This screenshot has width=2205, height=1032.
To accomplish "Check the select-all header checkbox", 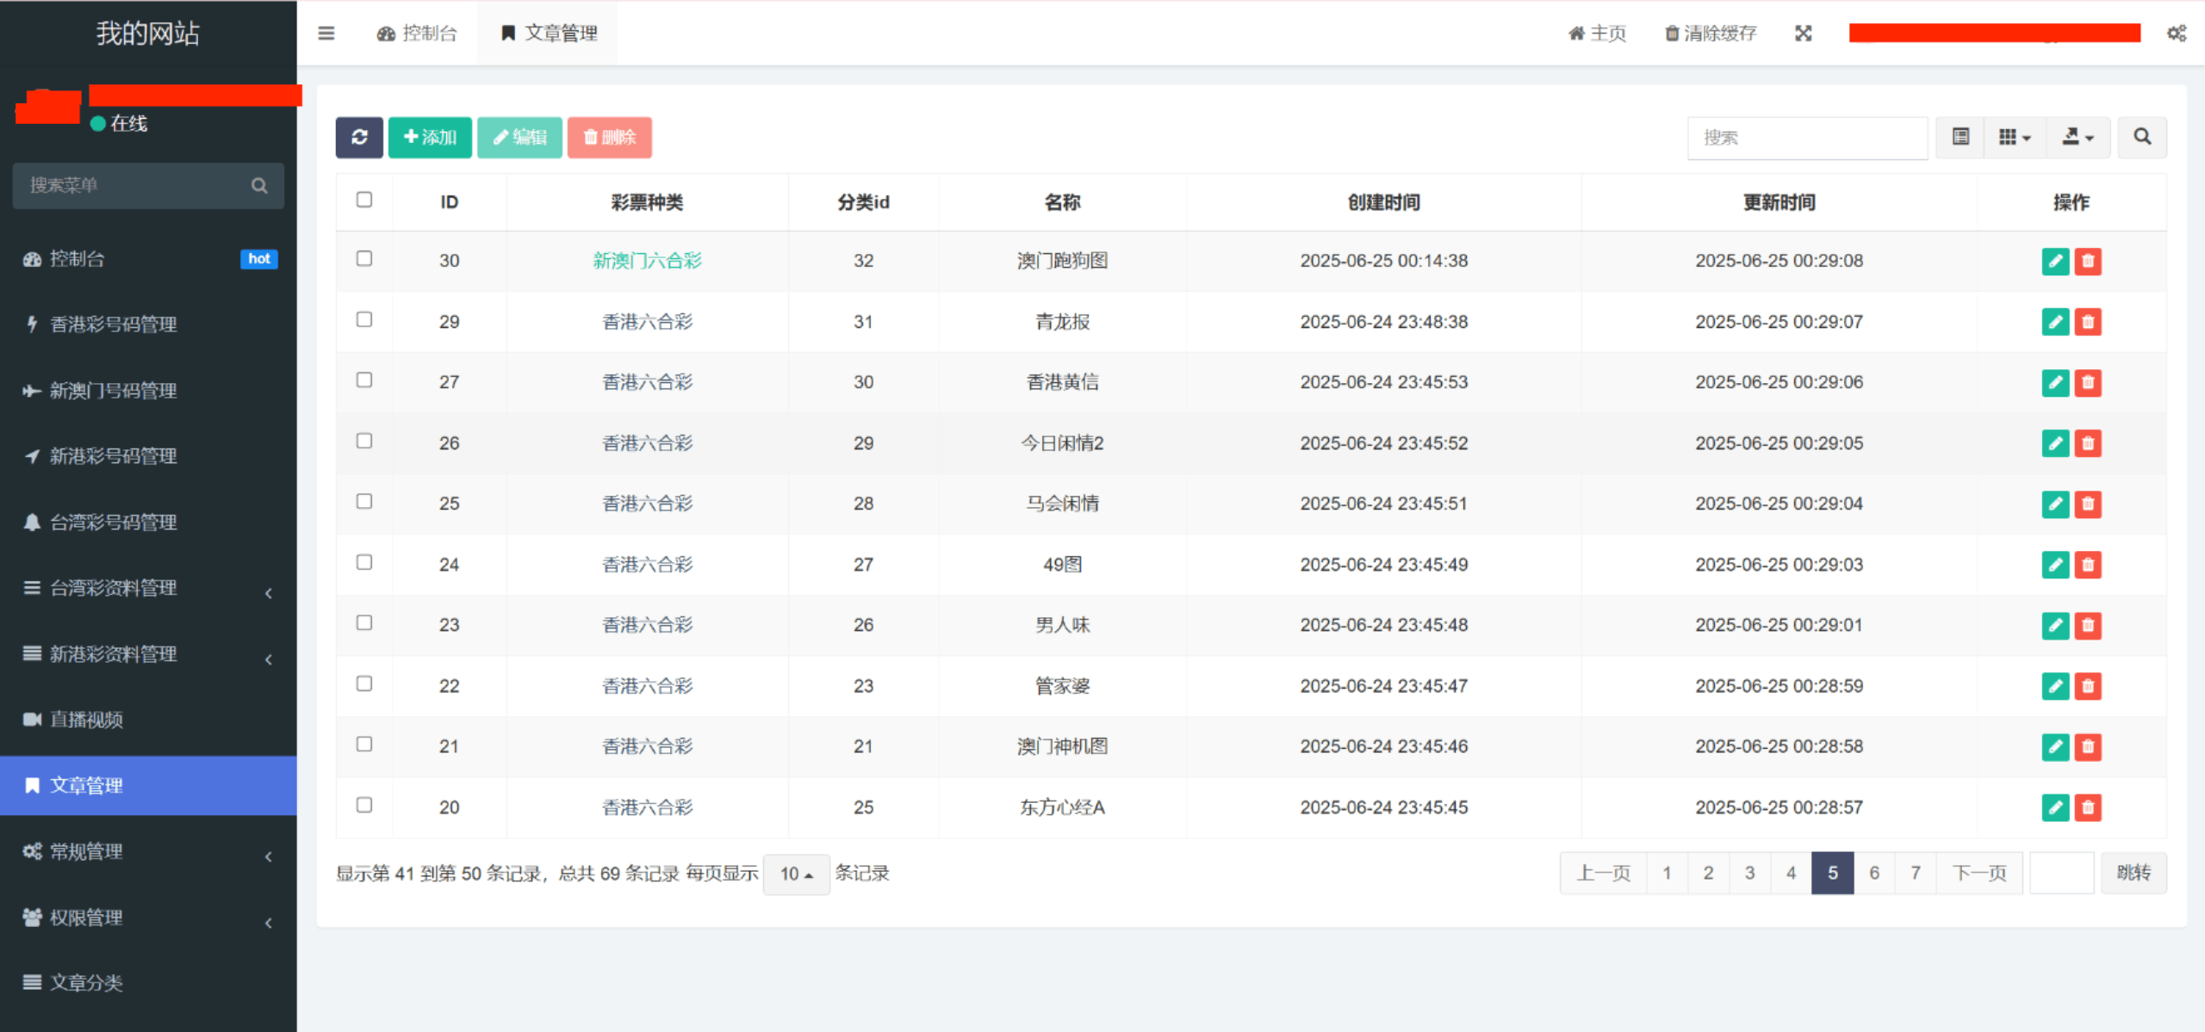I will [x=364, y=200].
